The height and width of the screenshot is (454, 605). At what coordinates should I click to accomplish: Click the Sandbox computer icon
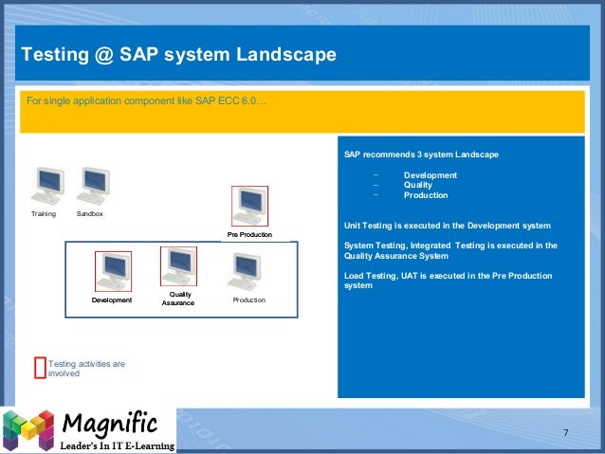coord(93,186)
